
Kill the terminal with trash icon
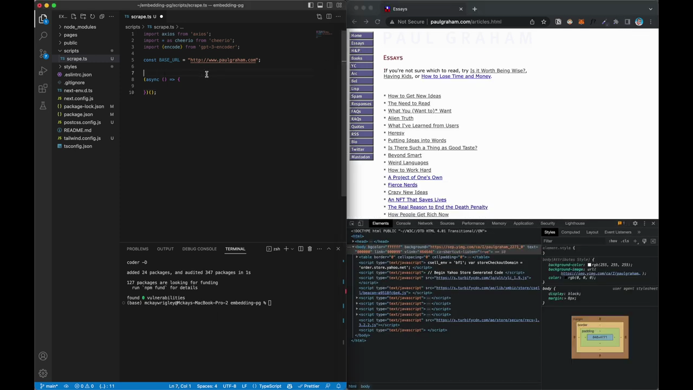point(310,249)
